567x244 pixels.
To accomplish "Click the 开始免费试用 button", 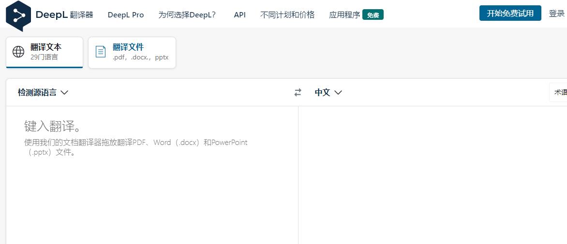I will (510, 14).
